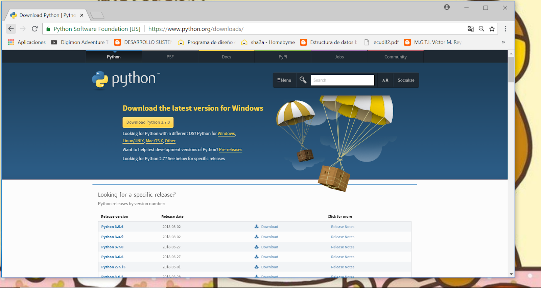
Task: Show more bookmarks with the double chevron
Action: (503, 42)
